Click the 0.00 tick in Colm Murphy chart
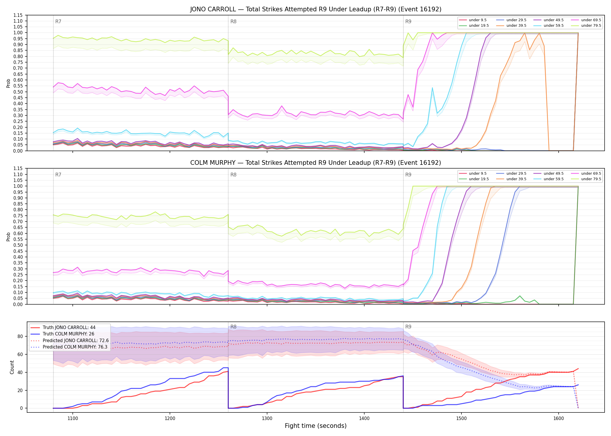The image size is (611, 436). 18,304
